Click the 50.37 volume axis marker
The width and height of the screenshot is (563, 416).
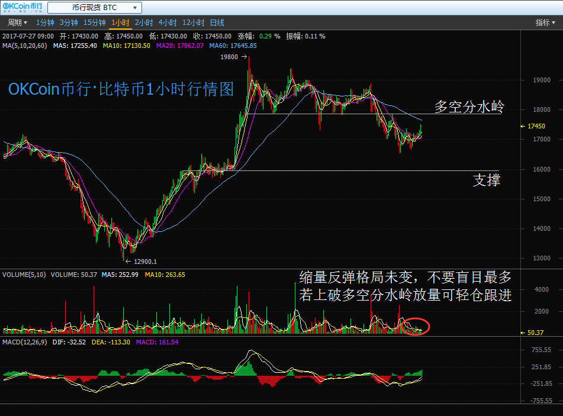pos(533,333)
